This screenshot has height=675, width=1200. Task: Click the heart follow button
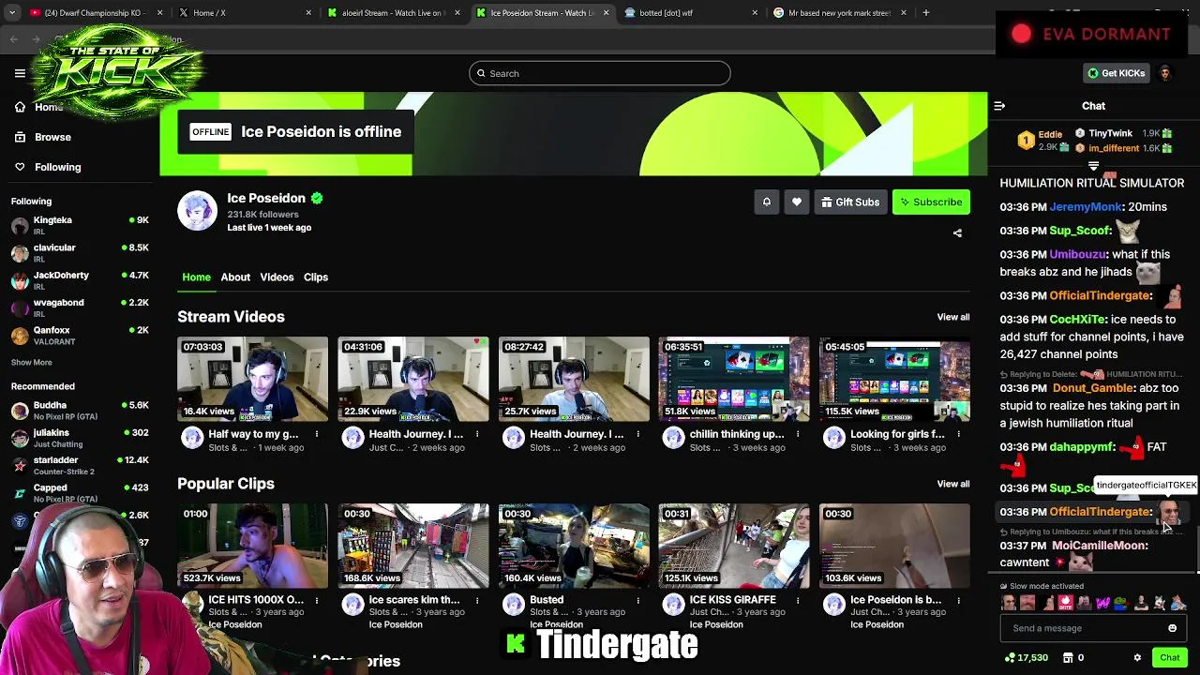(x=796, y=202)
